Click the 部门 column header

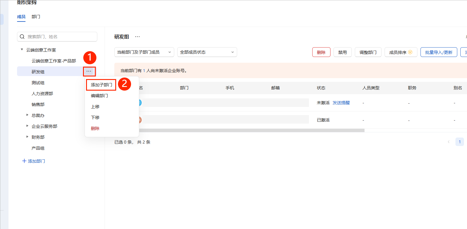point(184,88)
